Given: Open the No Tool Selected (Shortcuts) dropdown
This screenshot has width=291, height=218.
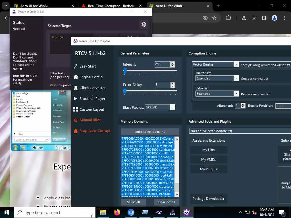Looking at the screenshot, I should (240, 131).
